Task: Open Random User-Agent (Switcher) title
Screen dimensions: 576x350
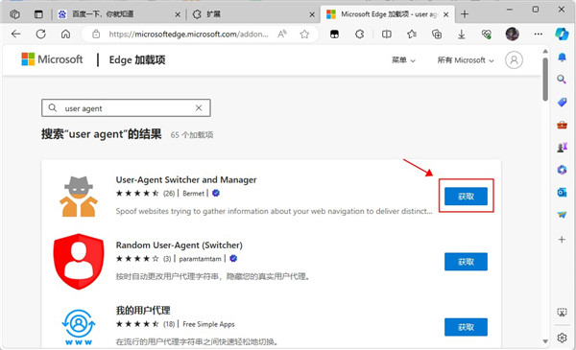Action: point(180,245)
